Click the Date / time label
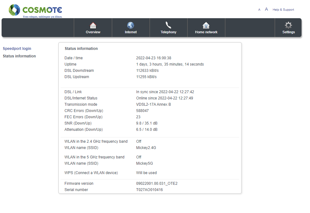 click(x=74, y=58)
